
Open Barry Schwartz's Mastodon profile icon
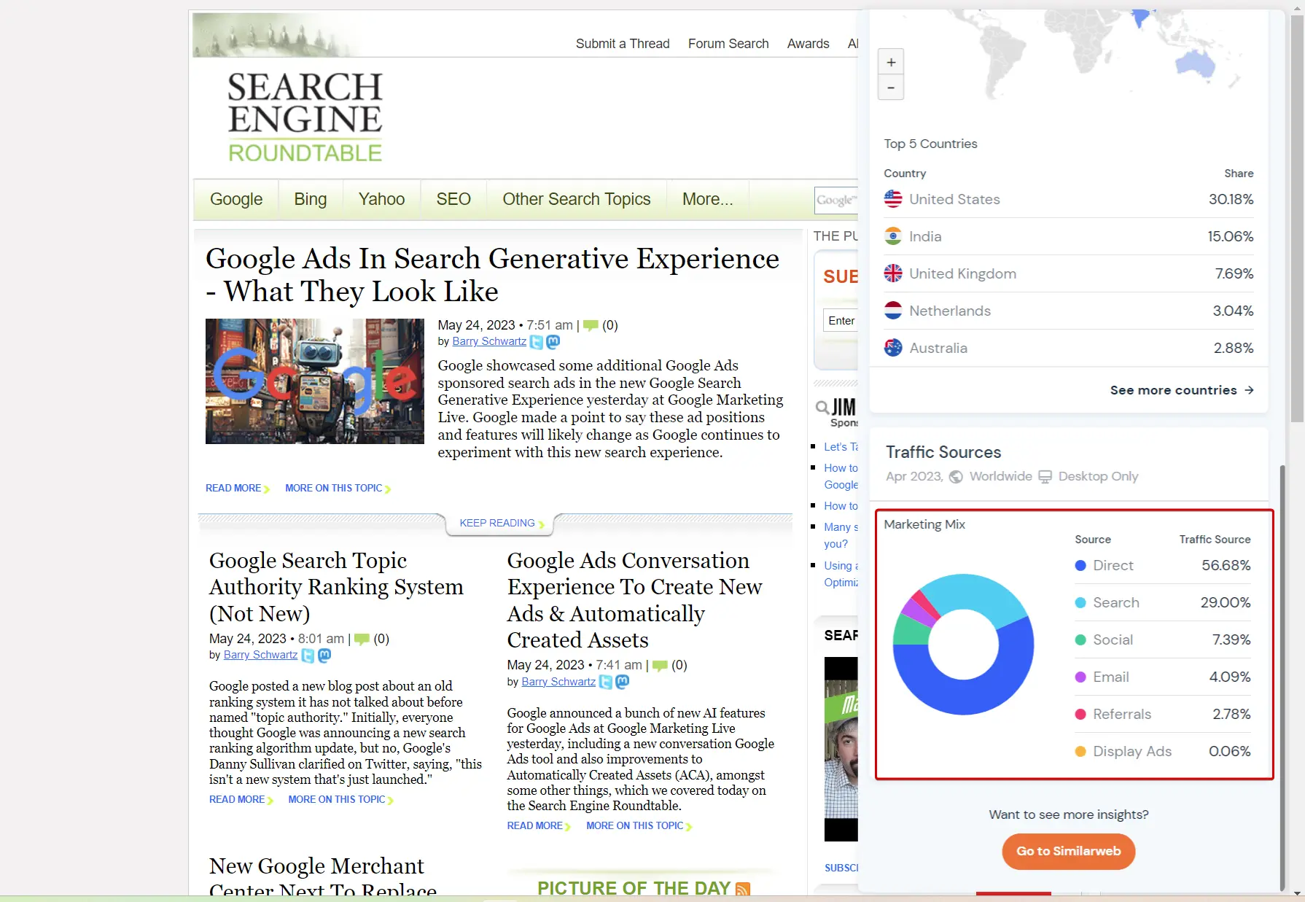553,341
